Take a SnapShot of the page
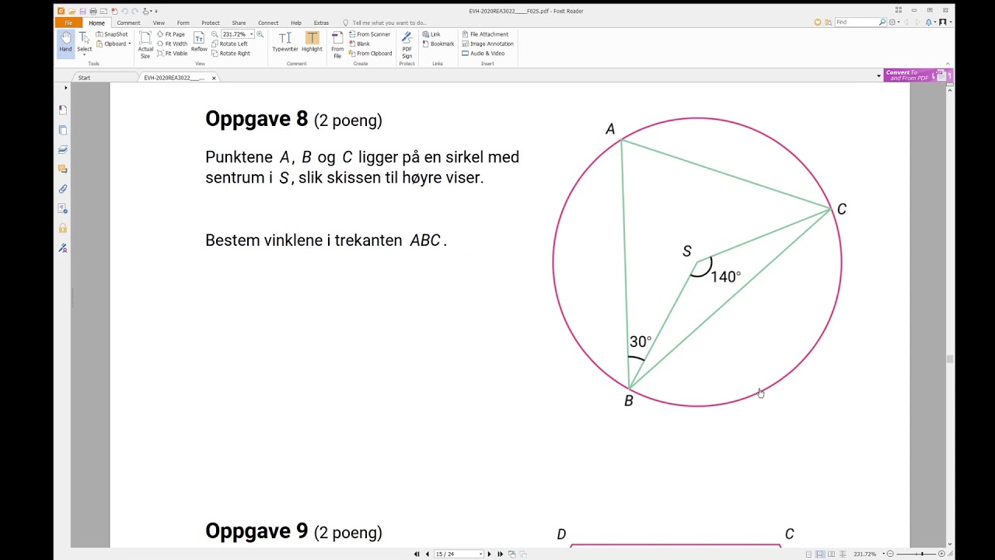Viewport: 995px width, 560px height. [113, 34]
